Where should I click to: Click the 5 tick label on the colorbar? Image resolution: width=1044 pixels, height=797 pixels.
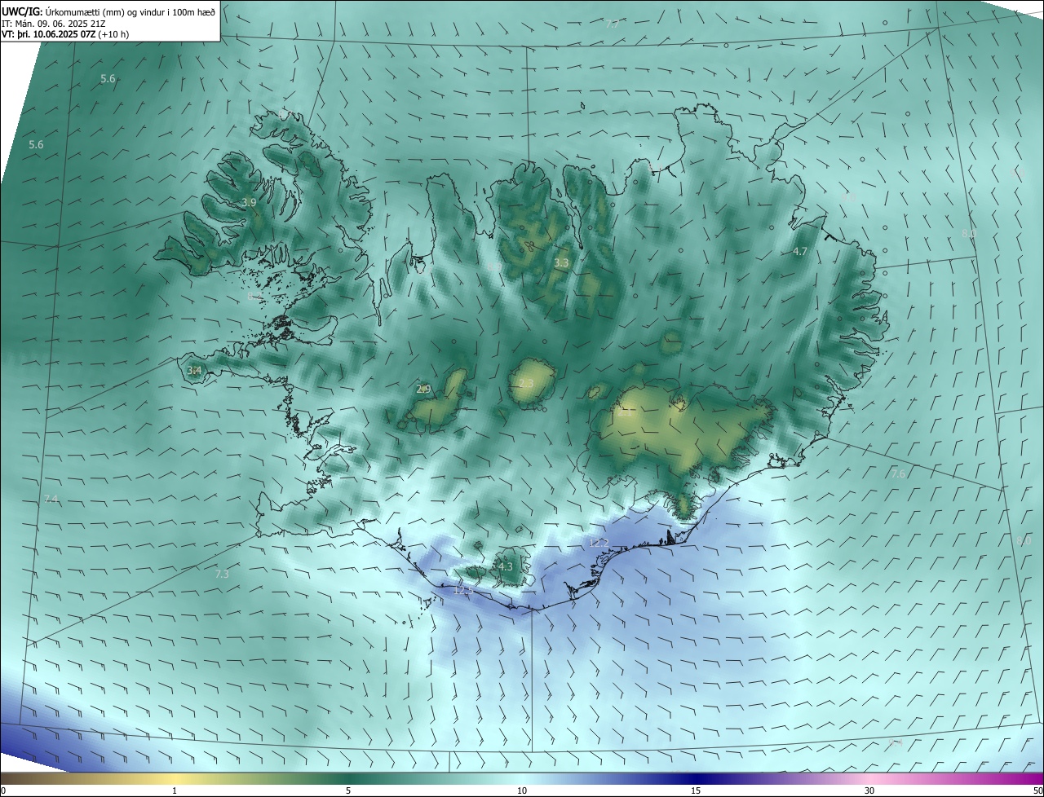348,790
